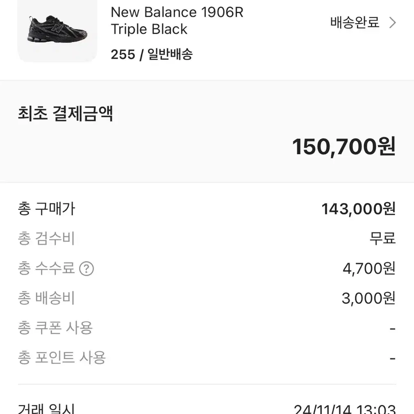Select the 143,000원 purchase price value
This screenshot has width=414, height=414.
coord(359,209)
